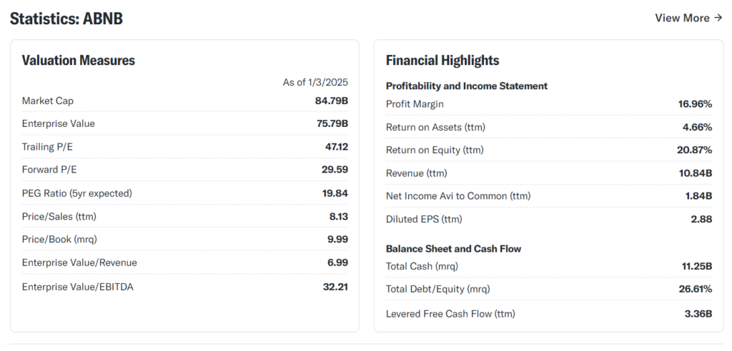Click the 4.66% return on assets value
The height and width of the screenshot is (351, 732).
698,127
